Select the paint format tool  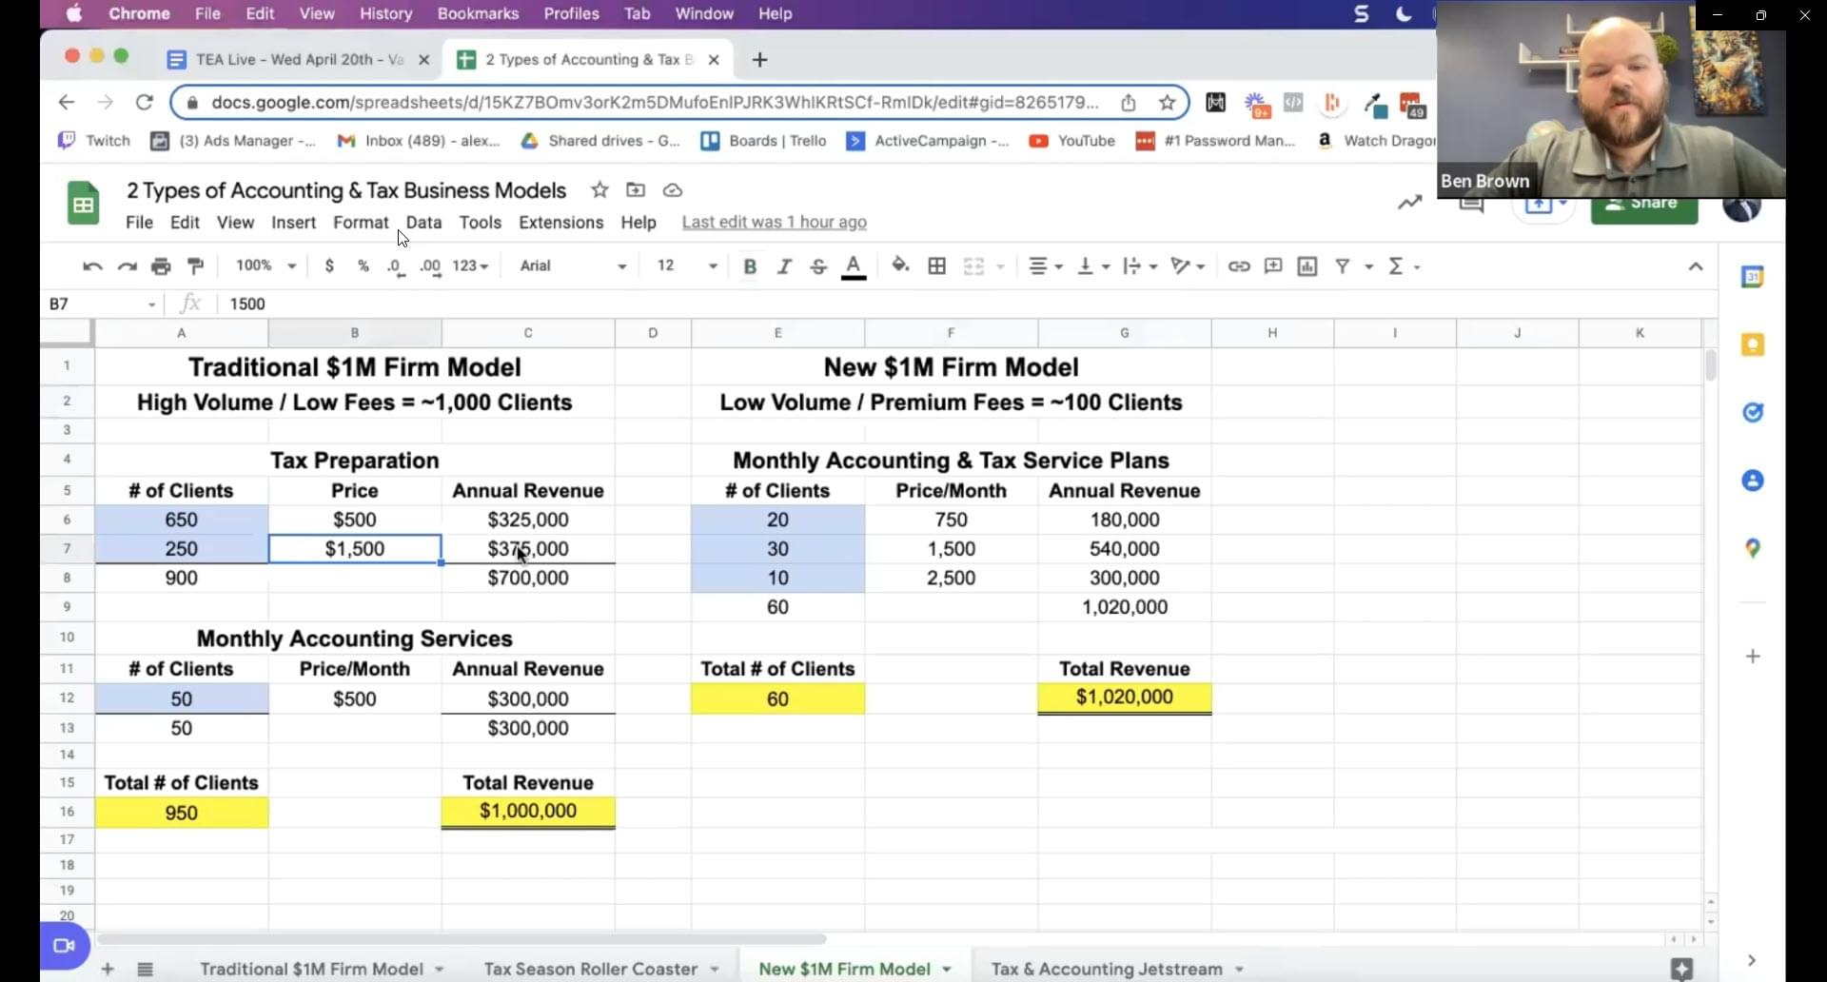[x=196, y=266]
